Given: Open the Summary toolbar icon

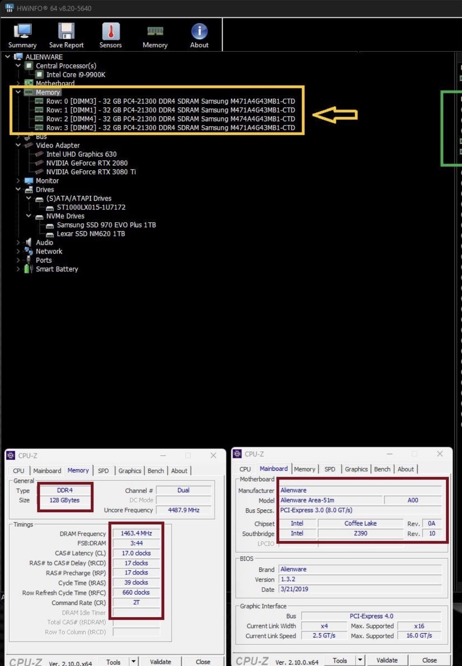Looking at the screenshot, I should click(22, 36).
